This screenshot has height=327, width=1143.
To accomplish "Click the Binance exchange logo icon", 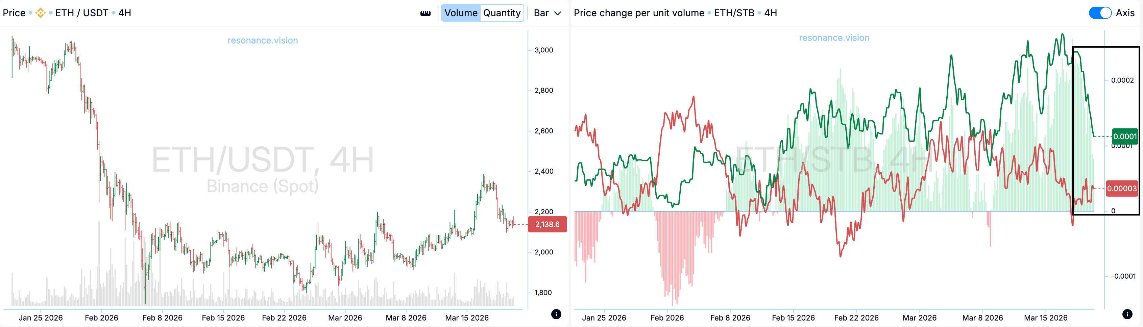I will [40, 13].
